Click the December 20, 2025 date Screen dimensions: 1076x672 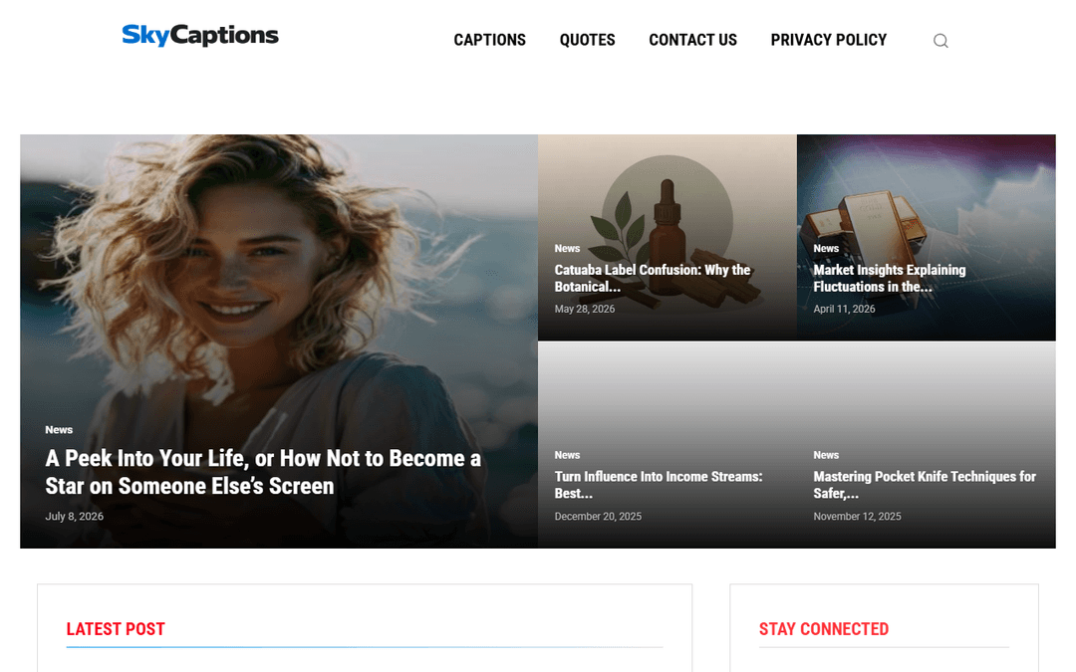click(598, 517)
